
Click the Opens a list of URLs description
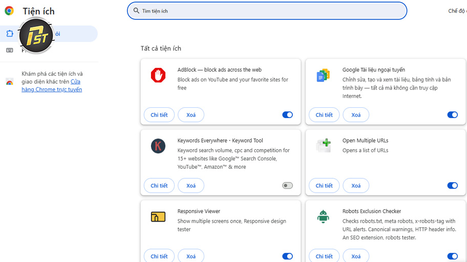click(365, 150)
